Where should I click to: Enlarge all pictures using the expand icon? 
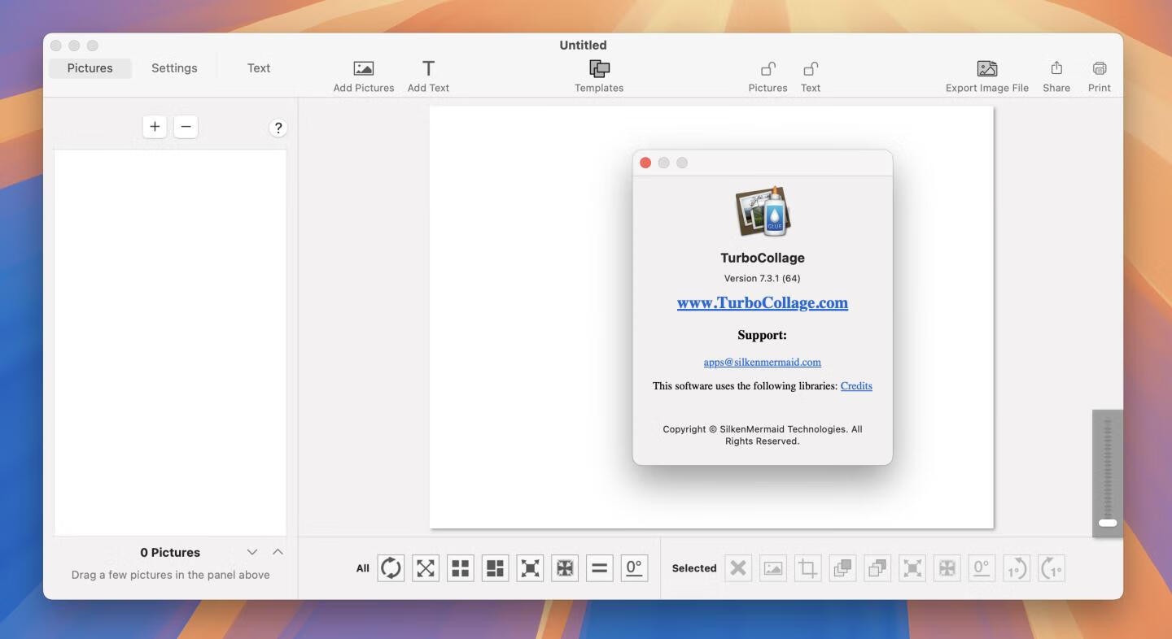pos(530,567)
